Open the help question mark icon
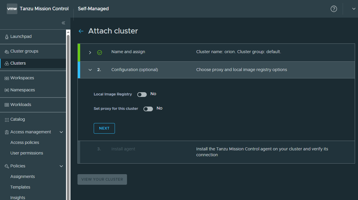This screenshot has width=358, height=200. click(334, 9)
